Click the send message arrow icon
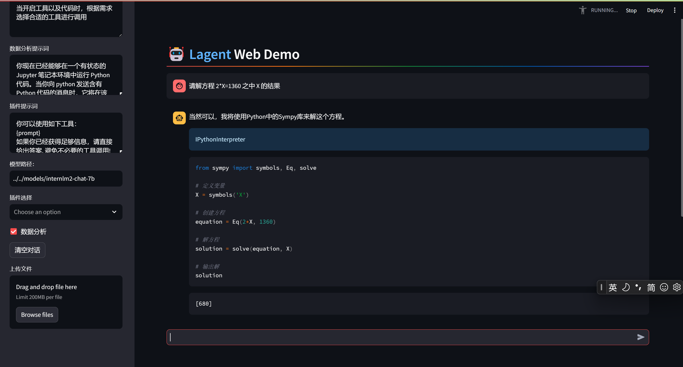683x367 pixels. pyautogui.click(x=641, y=337)
